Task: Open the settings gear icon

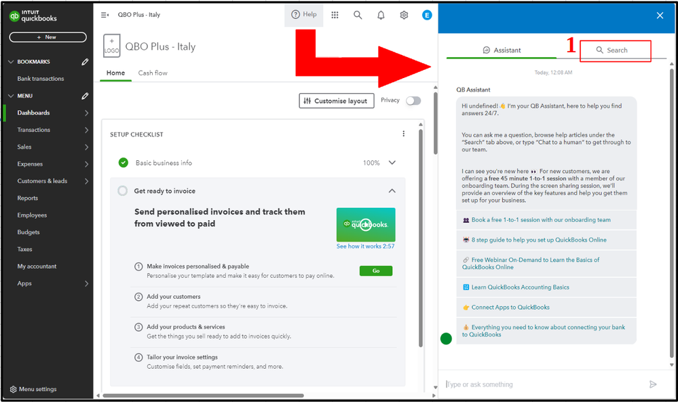Action: coord(404,15)
